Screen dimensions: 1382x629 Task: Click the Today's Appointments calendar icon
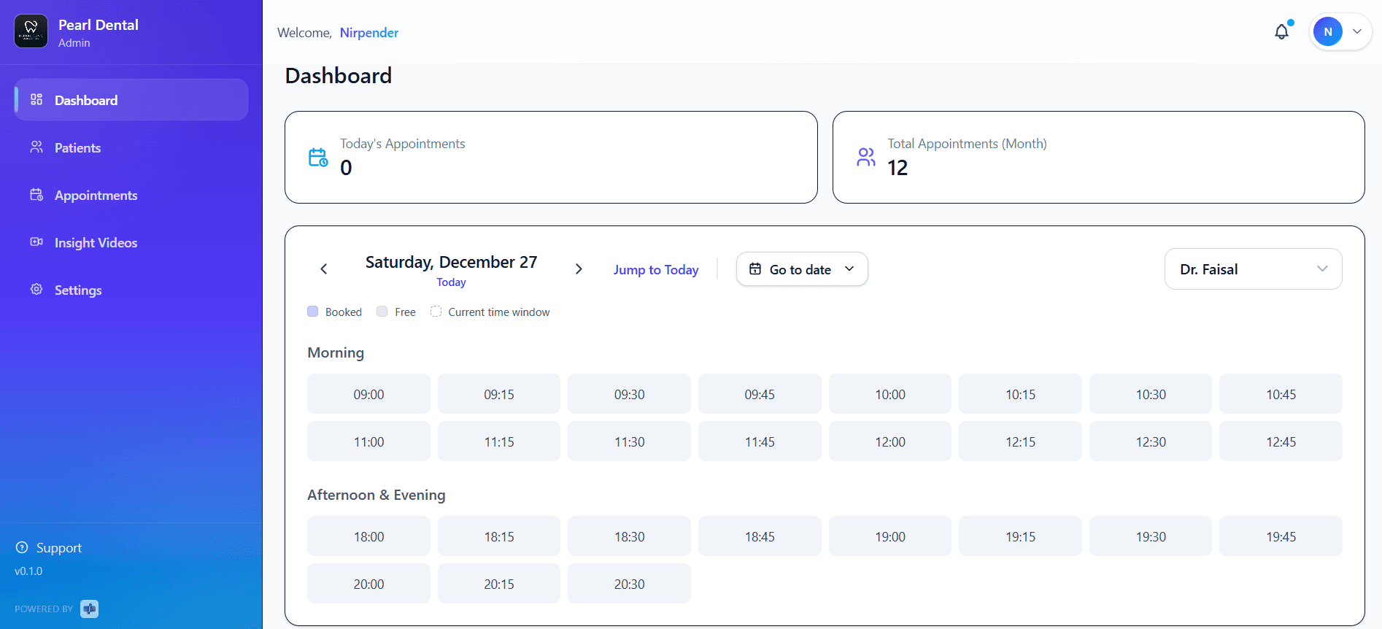pos(318,158)
